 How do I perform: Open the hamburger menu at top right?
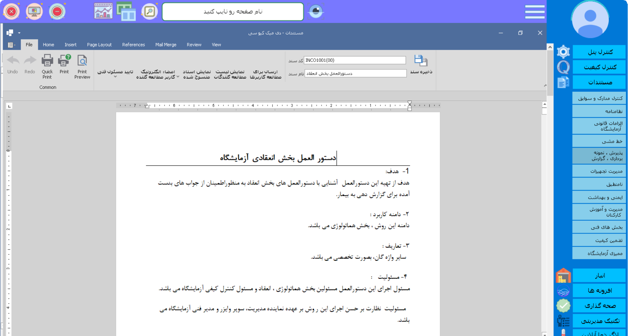(535, 11)
